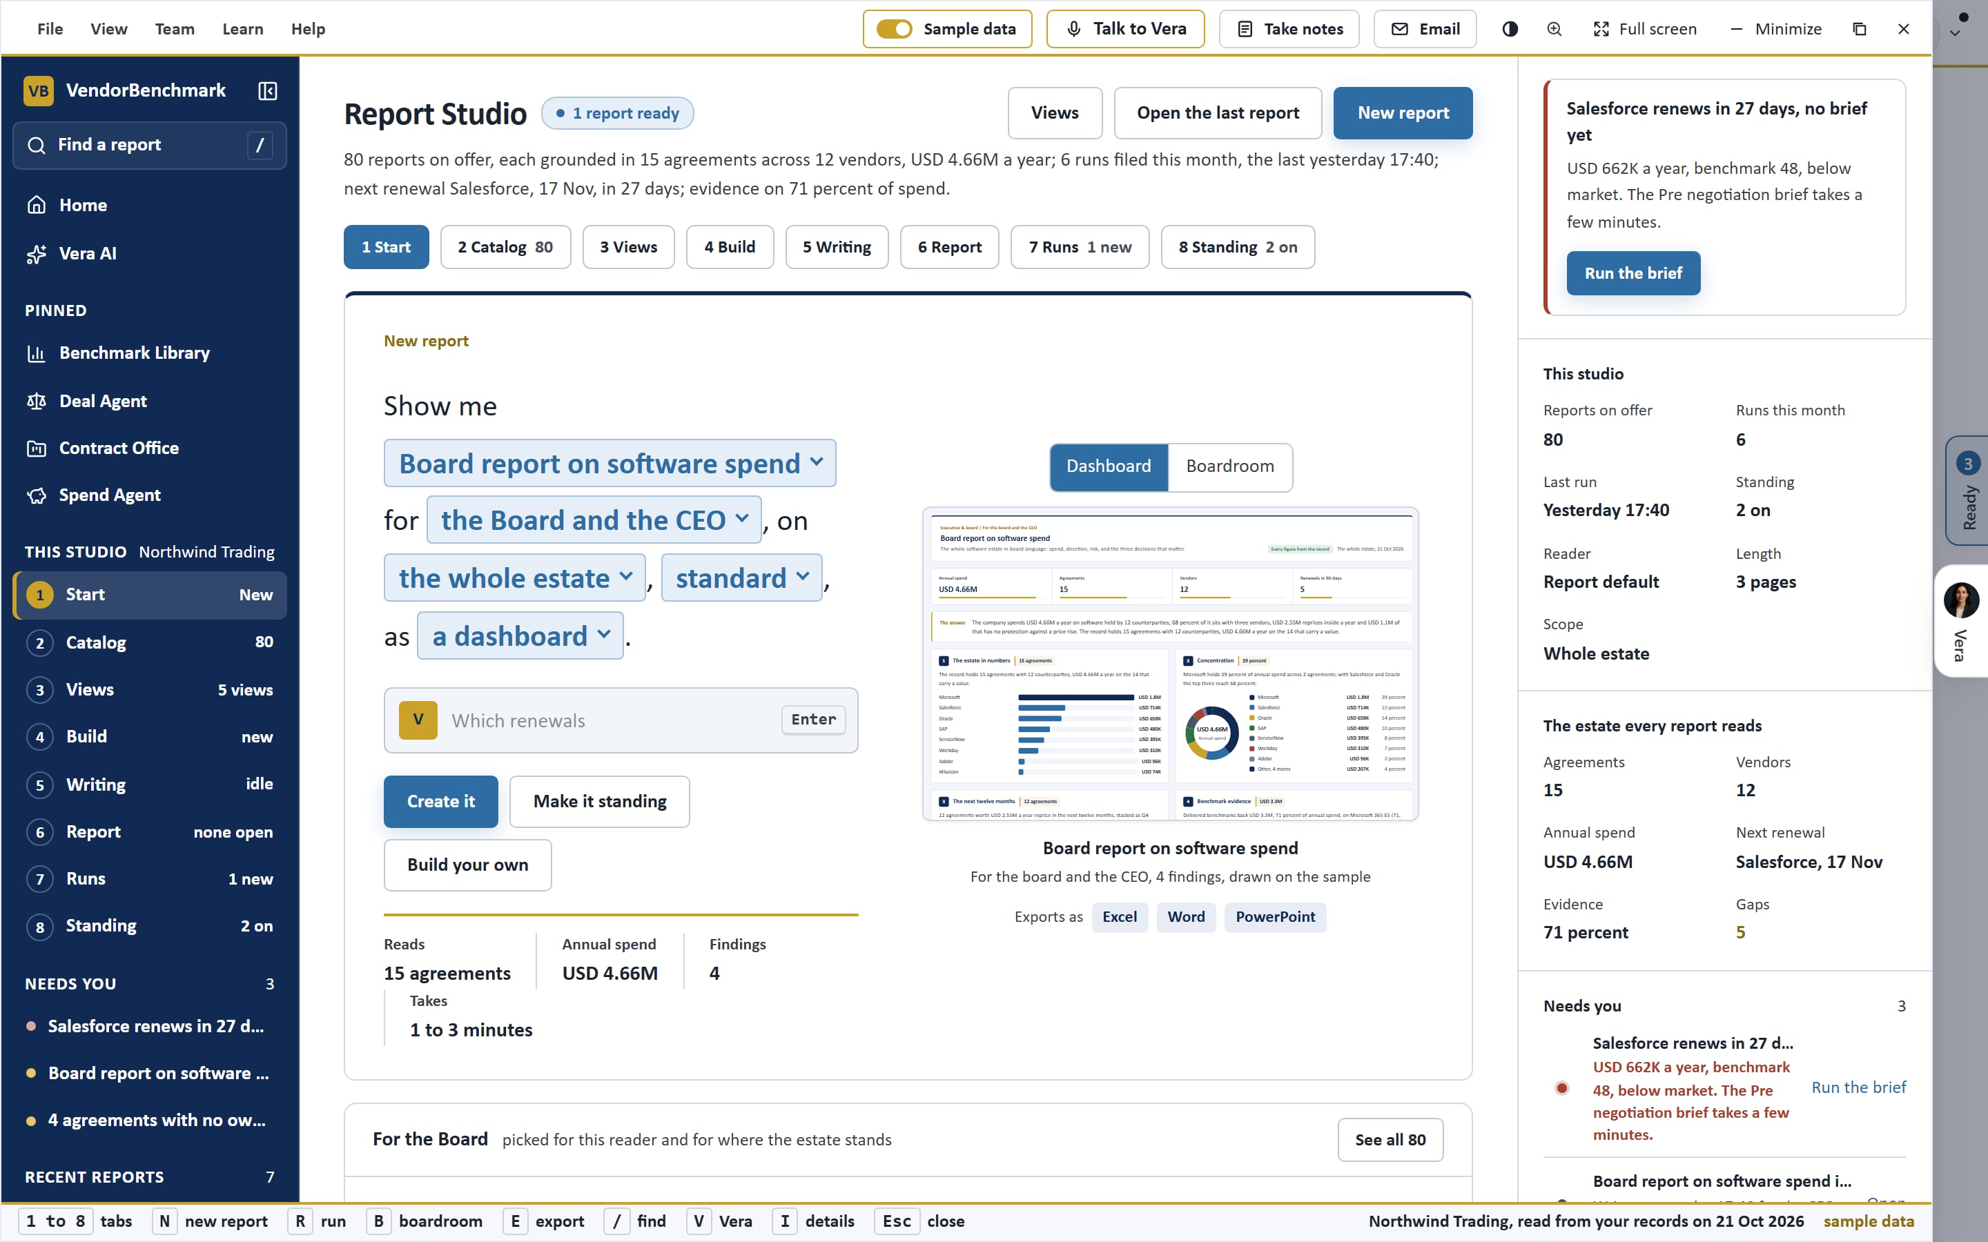Viewport: 1988px width, 1242px height.
Task: Open Vera AI from the sidebar
Action: 150,254
